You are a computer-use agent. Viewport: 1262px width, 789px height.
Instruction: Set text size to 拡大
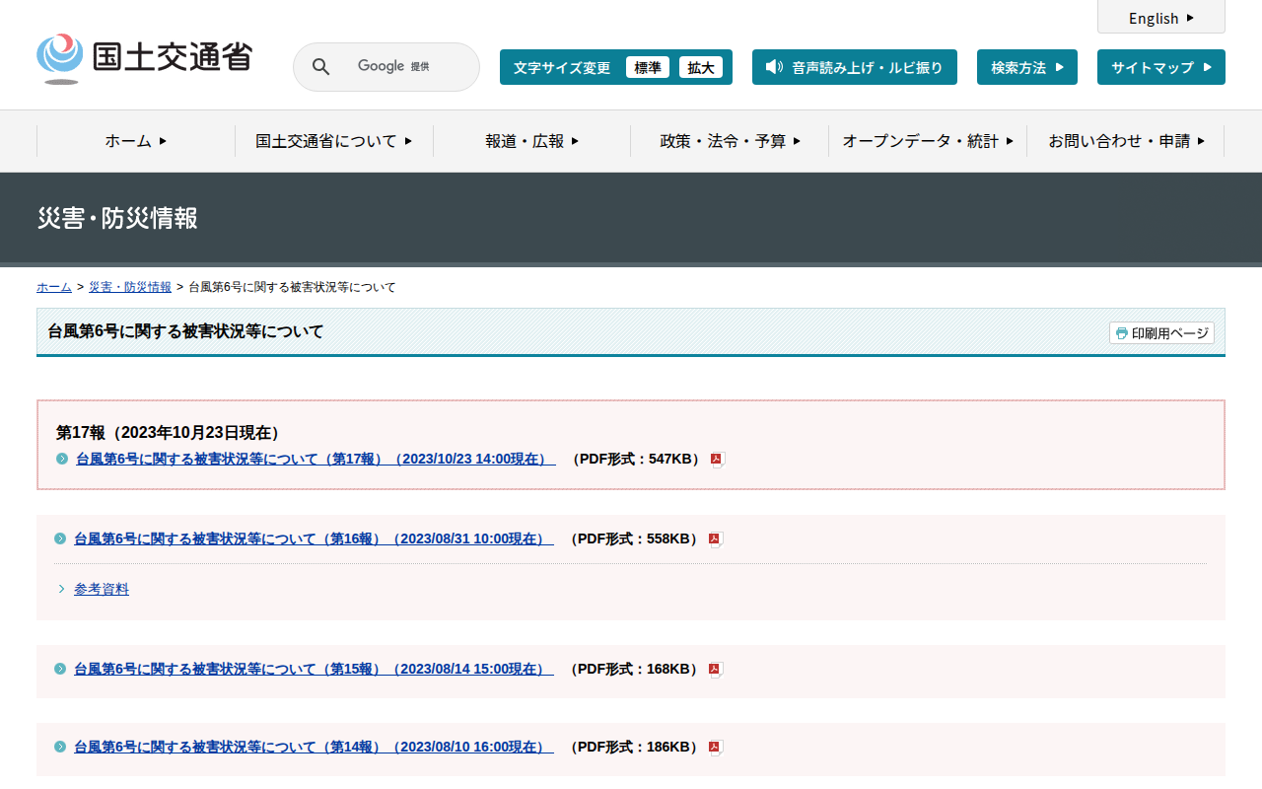point(701,67)
